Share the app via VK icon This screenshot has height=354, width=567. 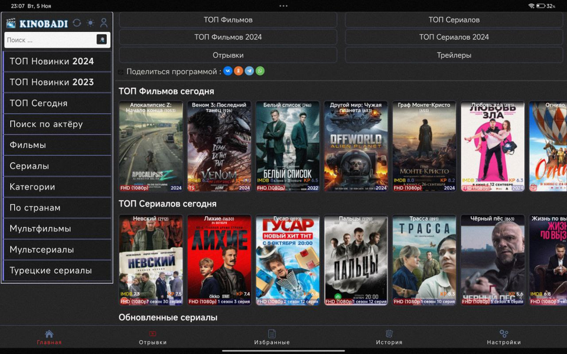pyautogui.click(x=227, y=71)
